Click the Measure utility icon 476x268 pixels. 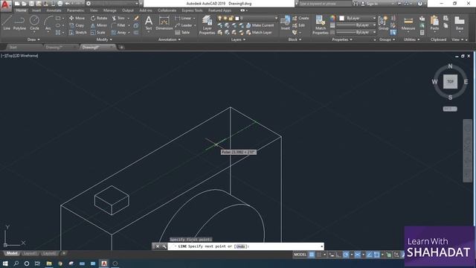click(408, 23)
